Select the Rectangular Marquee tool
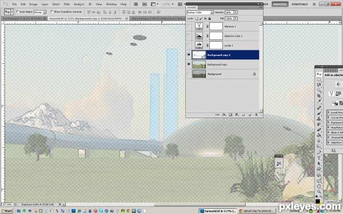Viewport: 343px width, 214px height. tap(319, 79)
